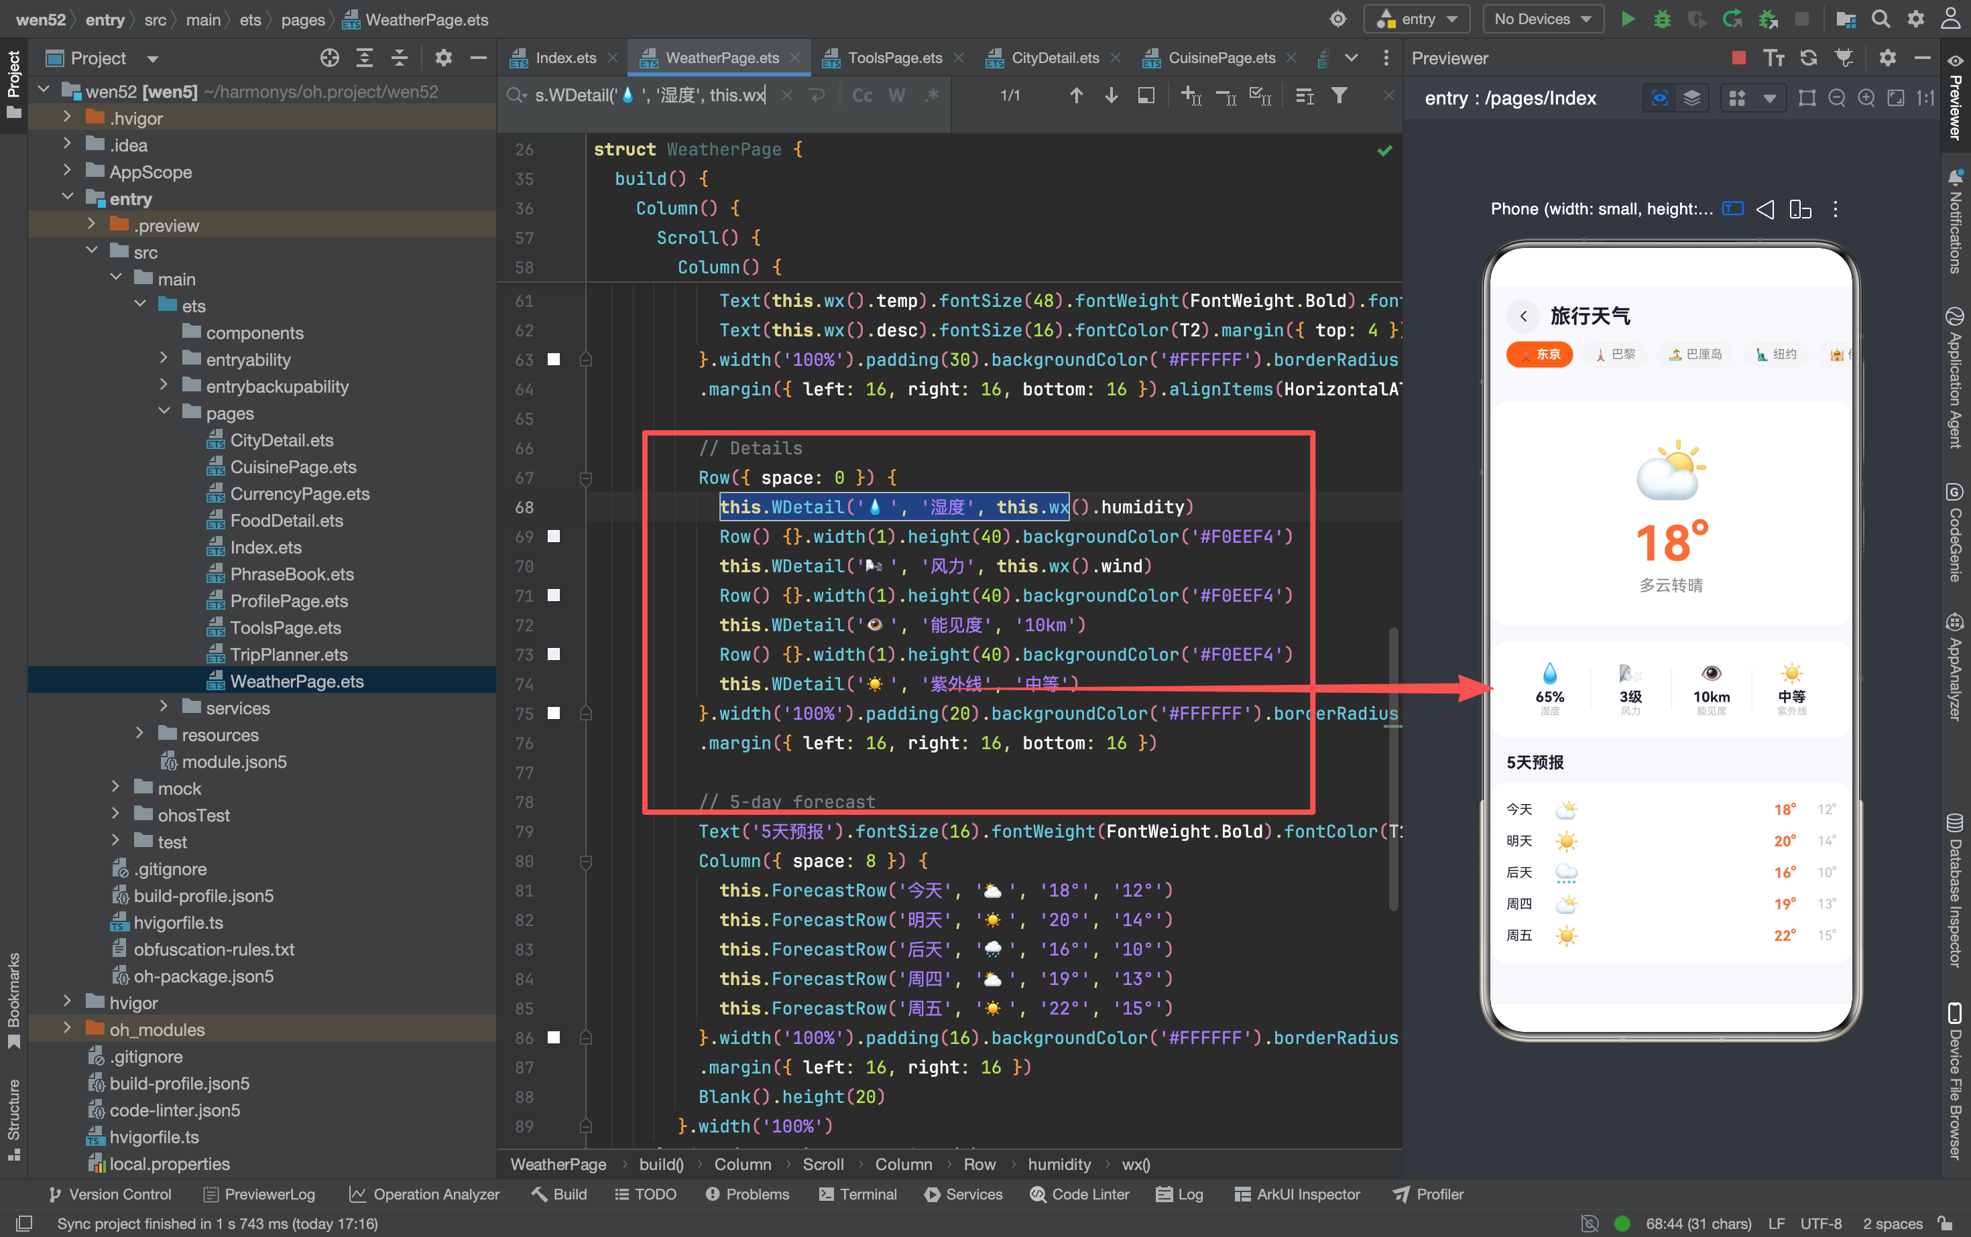Toggle whole words W search option
Screen dimensions: 1971x1237
coord(897,96)
